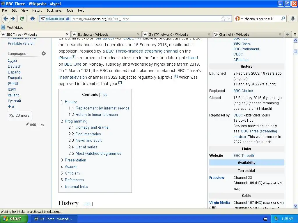Click the wikipedia.org site identity label

click(55, 19)
